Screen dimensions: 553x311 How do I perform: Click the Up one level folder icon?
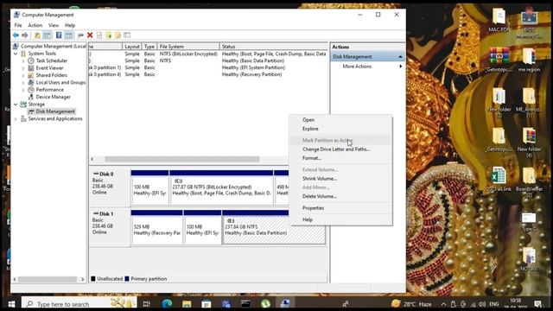tap(37, 35)
